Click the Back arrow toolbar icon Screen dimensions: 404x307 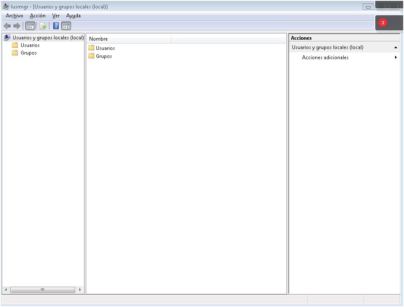[x=7, y=26]
